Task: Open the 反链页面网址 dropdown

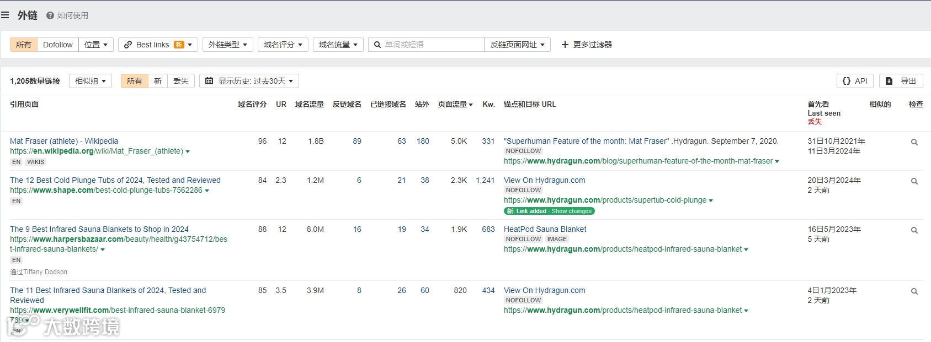Action: pyautogui.click(x=518, y=45)
